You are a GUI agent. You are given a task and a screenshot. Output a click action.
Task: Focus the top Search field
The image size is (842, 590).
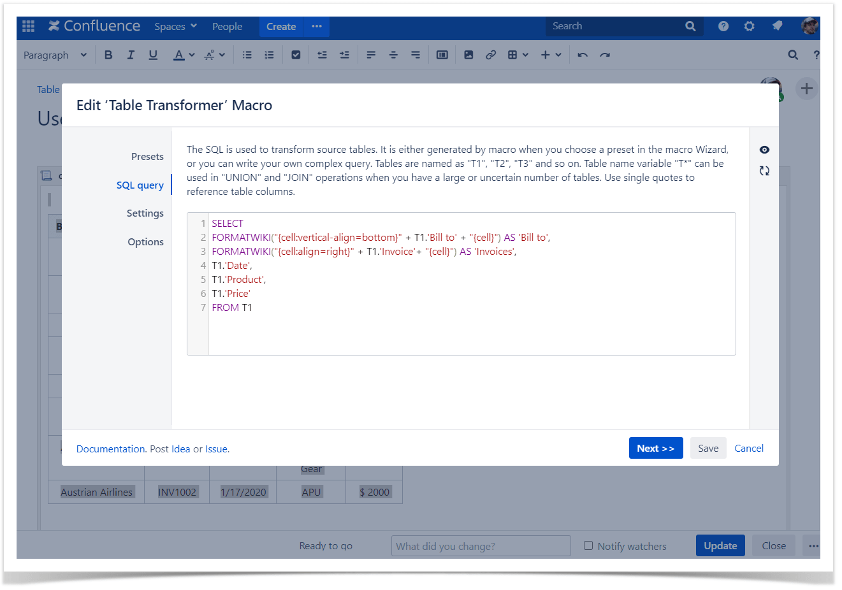click(x=625, y=26)
